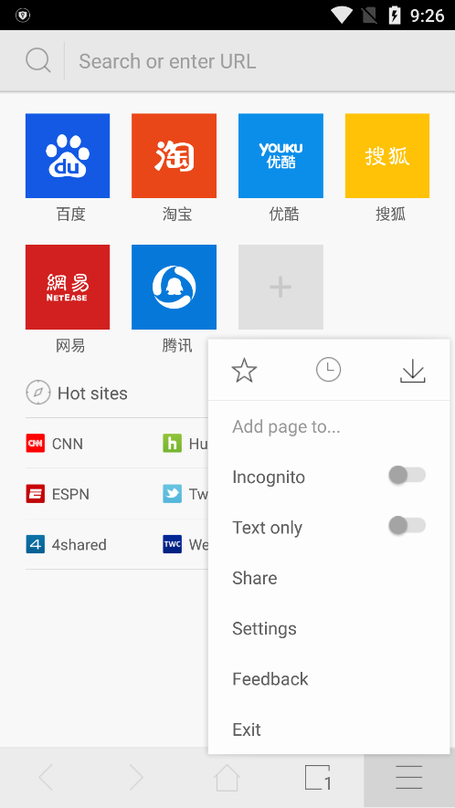Open the CNN hot site link
455x808 pixels.
click(67, 444)
